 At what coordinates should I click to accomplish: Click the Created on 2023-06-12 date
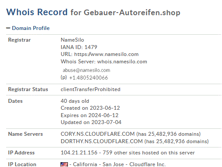[x=90, y=108]
